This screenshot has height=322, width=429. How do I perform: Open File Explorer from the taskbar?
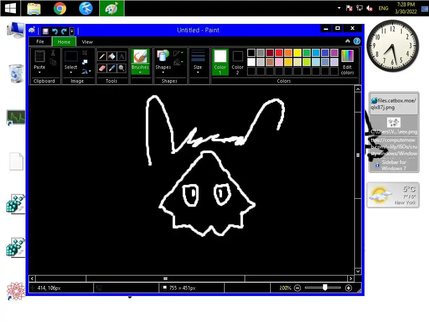tap(34, 8)
